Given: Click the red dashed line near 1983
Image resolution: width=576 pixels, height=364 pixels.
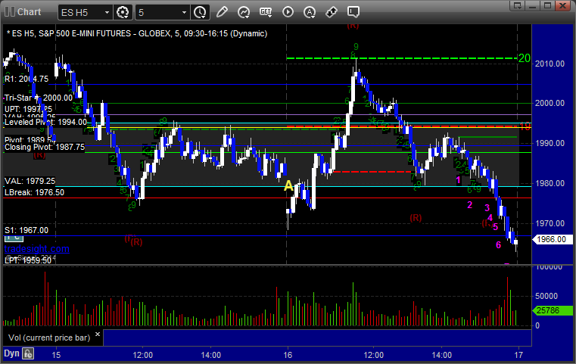Looking at the screenshot, I should (372, 172).
